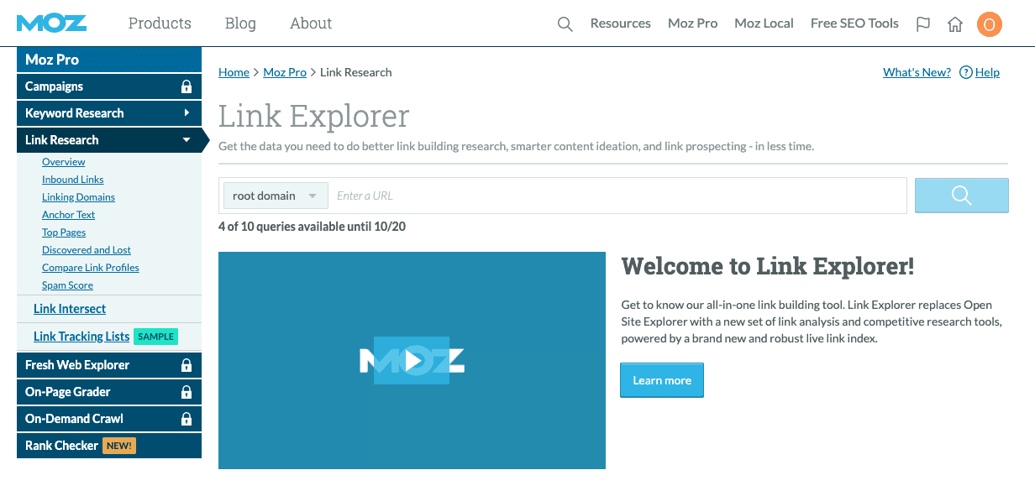Click the Campaigns lock icon
This screenshot has width=1035, height=491.
tap(187, 86)
